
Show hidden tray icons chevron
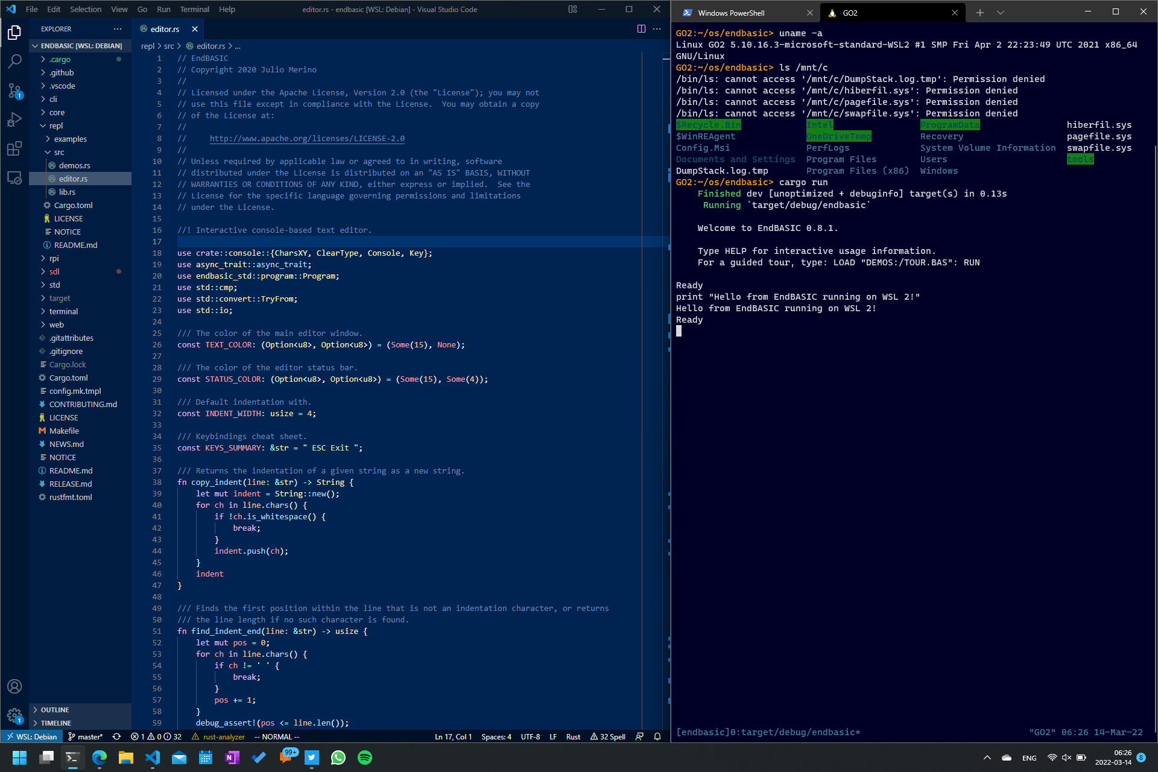point(987,758)
